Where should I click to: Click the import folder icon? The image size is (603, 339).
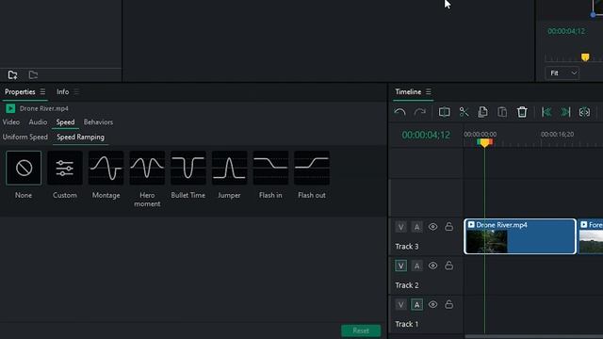click(33, 74)
